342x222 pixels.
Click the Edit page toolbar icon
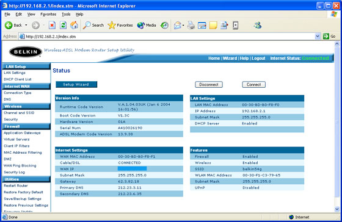(x=202, y=25)
